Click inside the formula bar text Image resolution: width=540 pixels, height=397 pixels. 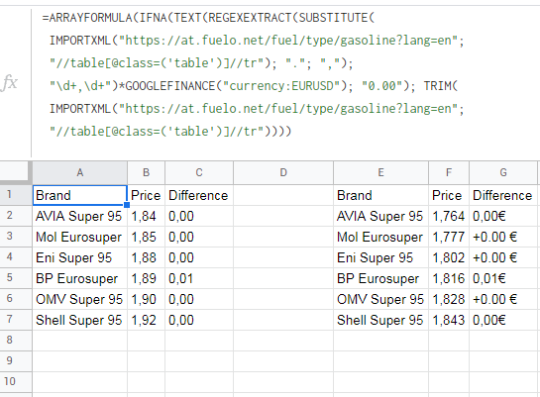tap(253, 74)
